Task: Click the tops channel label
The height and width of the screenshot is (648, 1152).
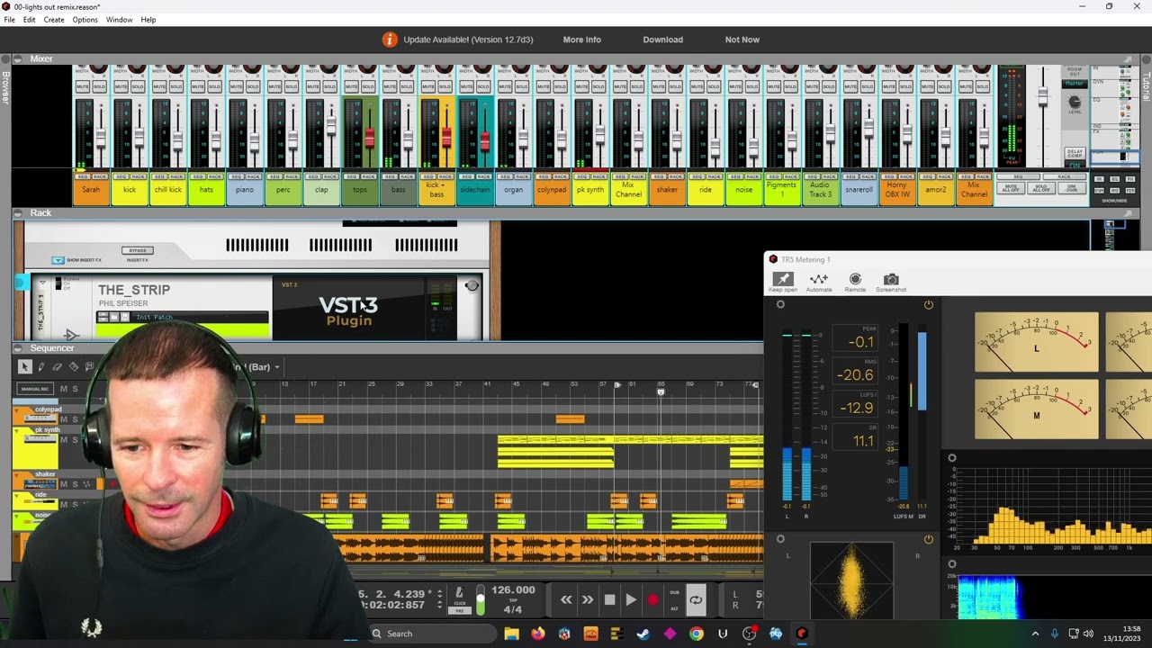Action: coord(360,191)
